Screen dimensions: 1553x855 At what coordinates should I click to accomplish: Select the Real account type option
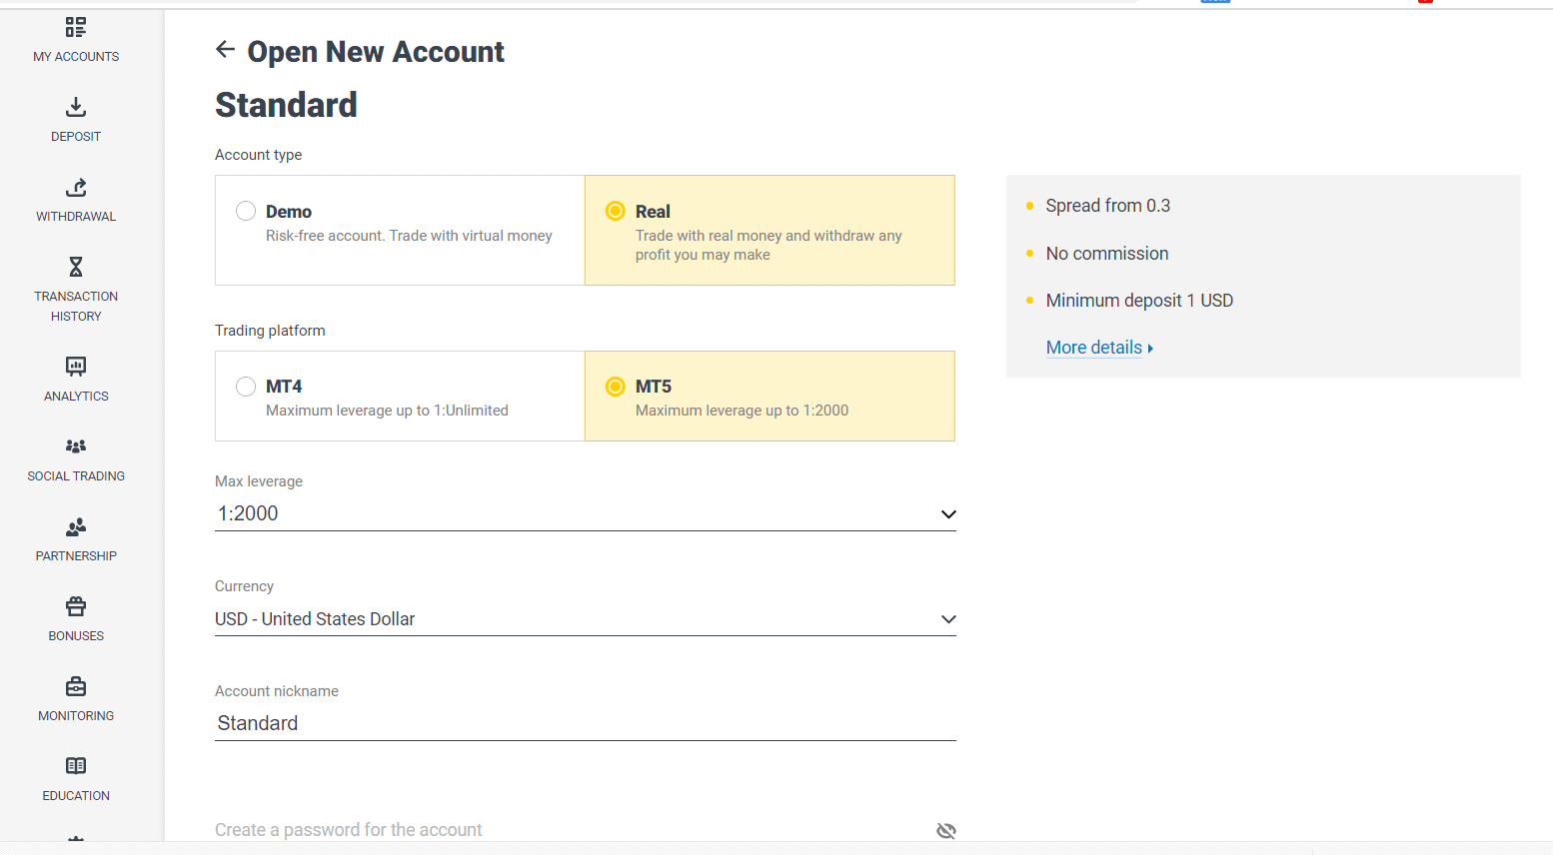(616, 211)
